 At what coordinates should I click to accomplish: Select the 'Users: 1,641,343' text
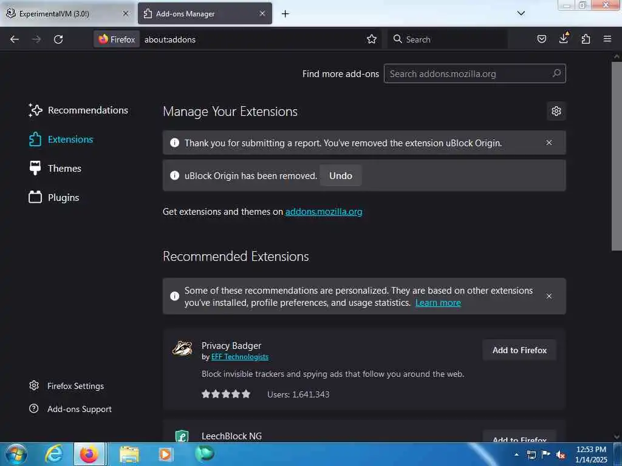tap(298, 394)
